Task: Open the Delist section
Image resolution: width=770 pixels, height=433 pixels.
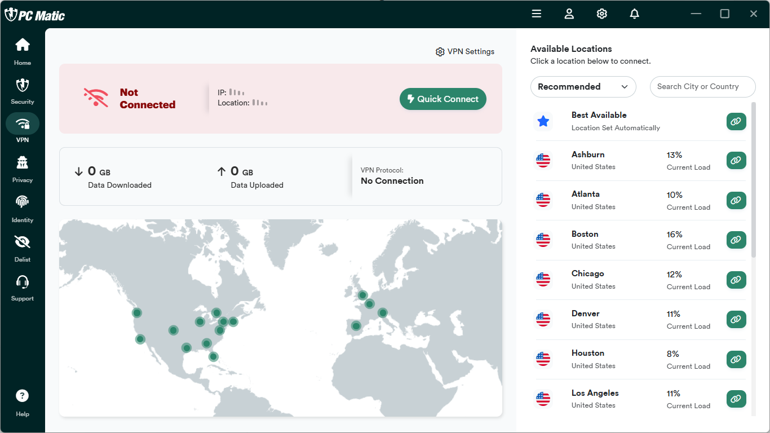Action: (23, 248)
